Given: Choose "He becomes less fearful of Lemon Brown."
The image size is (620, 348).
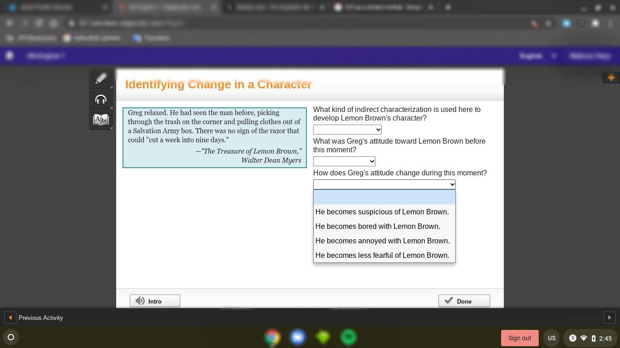Looking at the screenshot, I should [384, 255].
